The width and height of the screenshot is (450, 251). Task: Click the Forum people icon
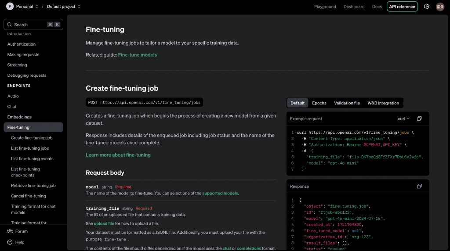click(x=10, y=231)
